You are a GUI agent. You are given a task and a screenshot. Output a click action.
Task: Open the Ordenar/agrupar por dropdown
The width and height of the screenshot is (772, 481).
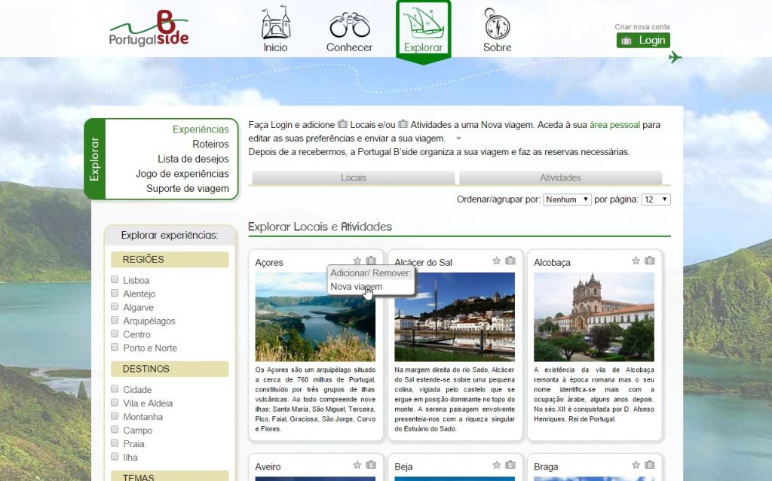pyautogui.click(x=567, y=199)
